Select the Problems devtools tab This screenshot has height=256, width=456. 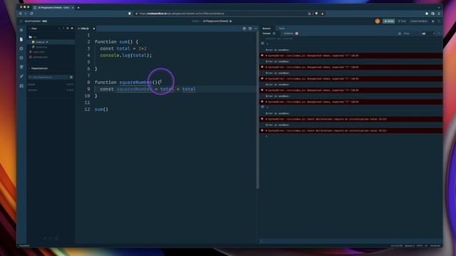coord(289,33)
